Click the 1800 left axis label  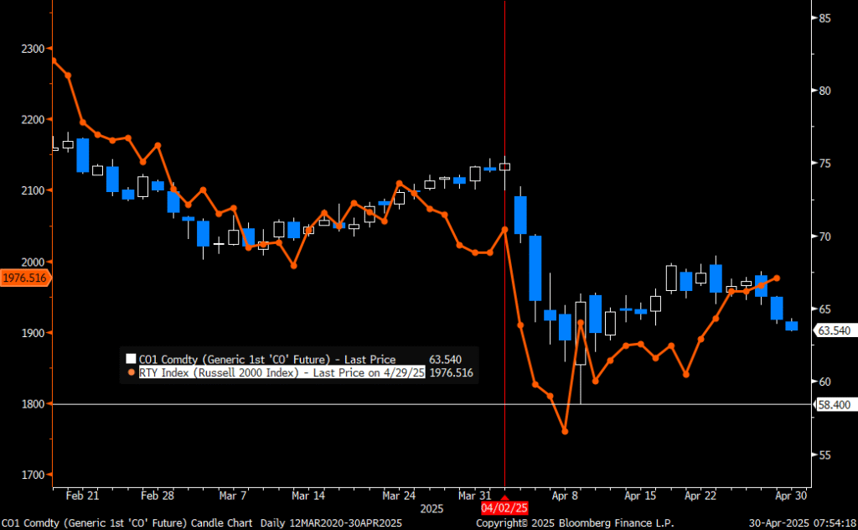tap(33, 404)
